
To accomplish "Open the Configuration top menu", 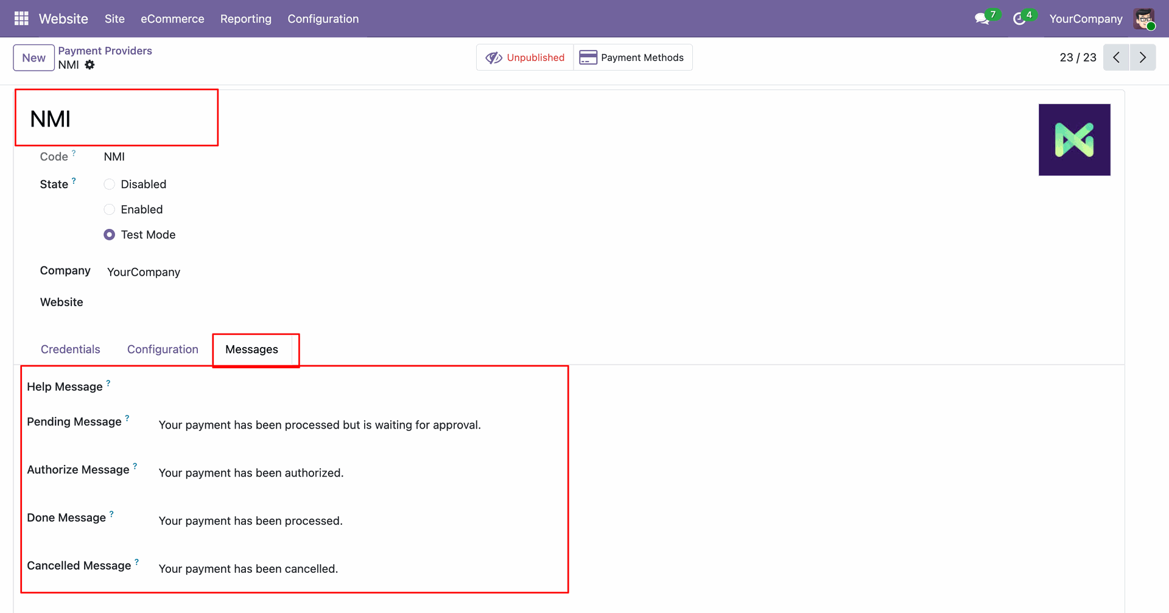I will tap(323, 19).
